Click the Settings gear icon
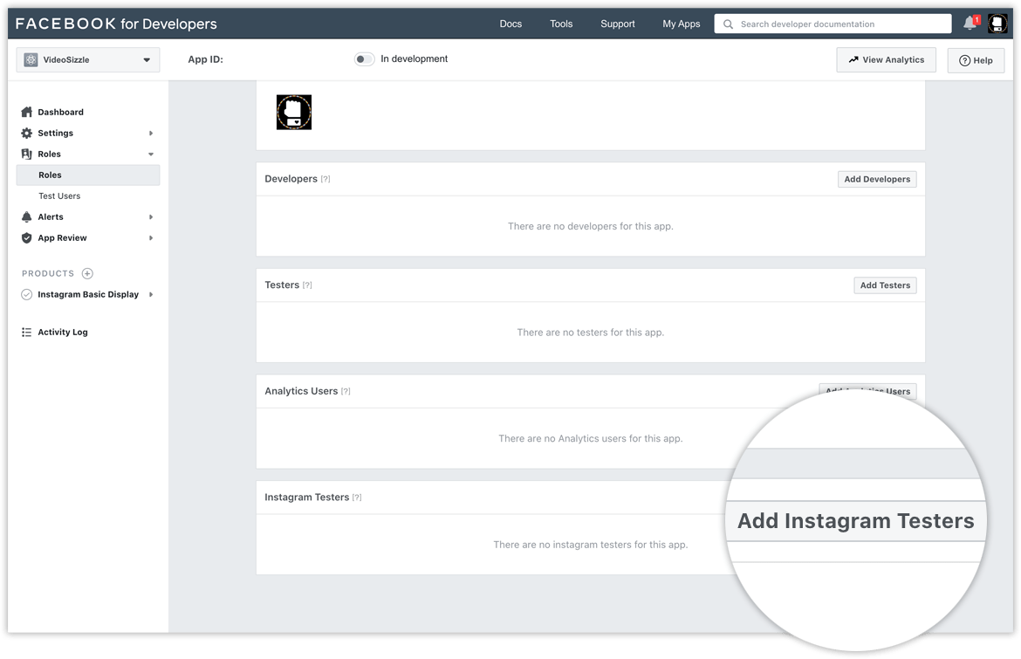 [26, 133]
